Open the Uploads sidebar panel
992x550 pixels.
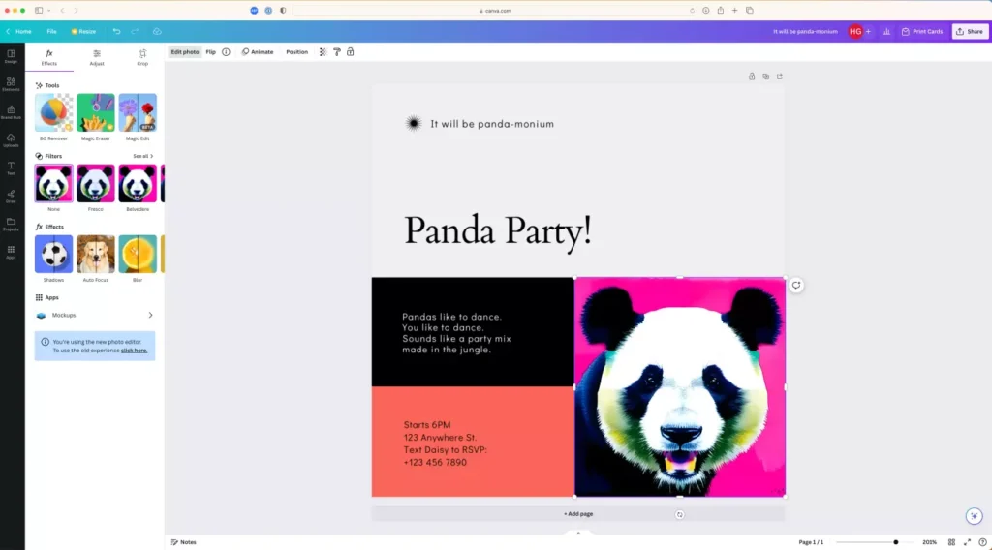point(11,139)
